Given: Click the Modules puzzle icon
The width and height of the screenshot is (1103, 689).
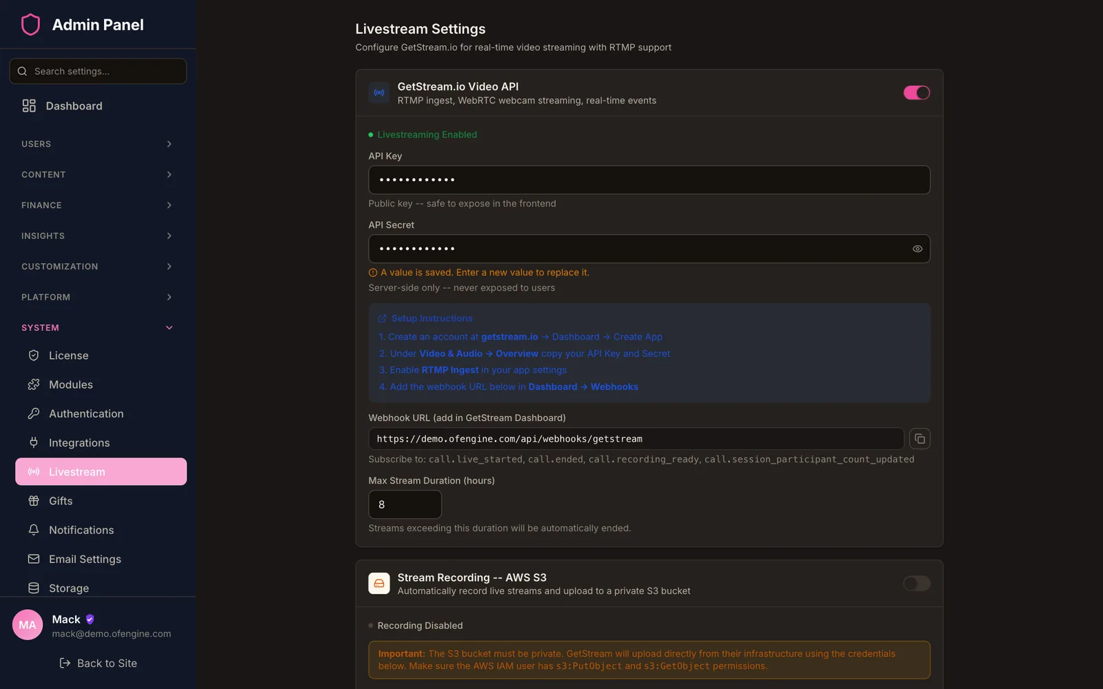Looking at the screenshot, I should (34, 384).
